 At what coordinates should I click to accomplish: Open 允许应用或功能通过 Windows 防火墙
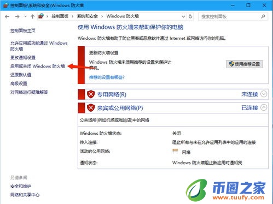39,46
